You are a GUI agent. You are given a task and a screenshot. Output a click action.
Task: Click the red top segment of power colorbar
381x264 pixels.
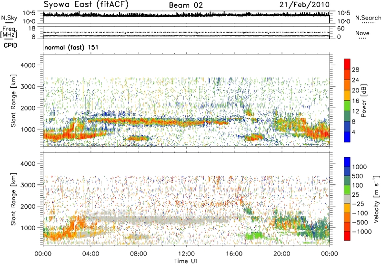point(347,64)
